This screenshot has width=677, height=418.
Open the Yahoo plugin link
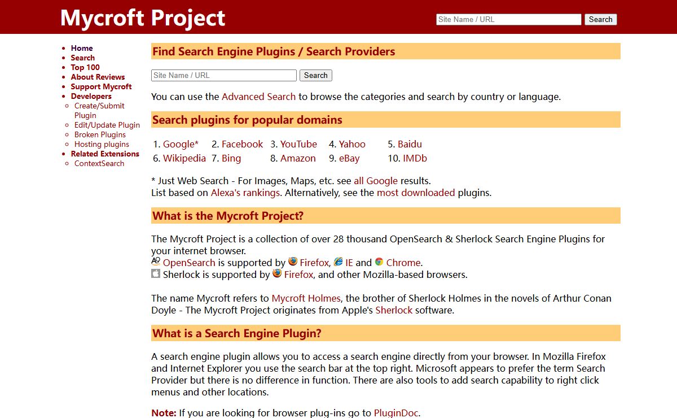pos(352,144)
